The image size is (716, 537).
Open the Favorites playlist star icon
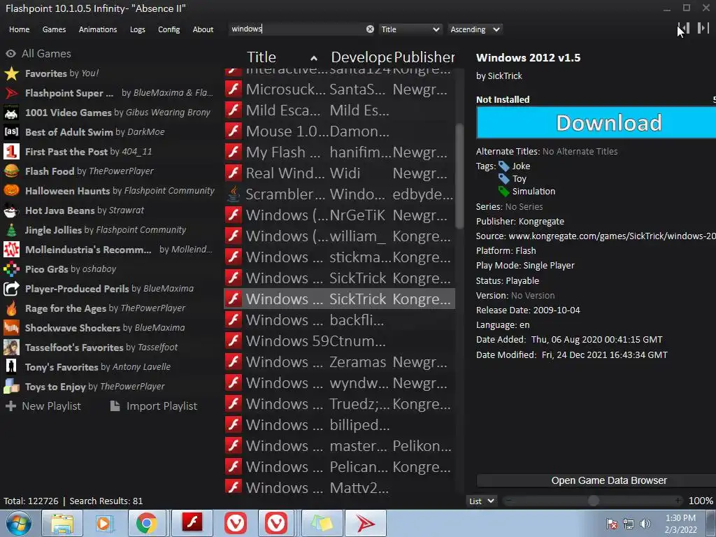11,73
